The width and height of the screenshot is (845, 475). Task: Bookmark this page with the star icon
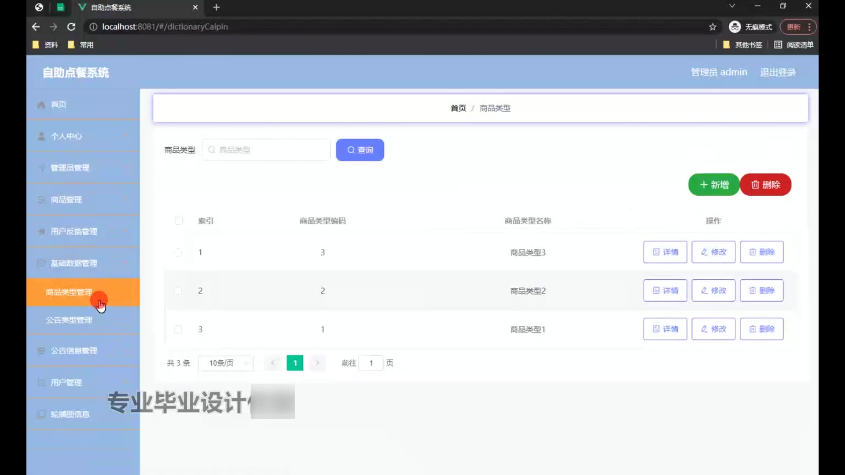(713, 27)
